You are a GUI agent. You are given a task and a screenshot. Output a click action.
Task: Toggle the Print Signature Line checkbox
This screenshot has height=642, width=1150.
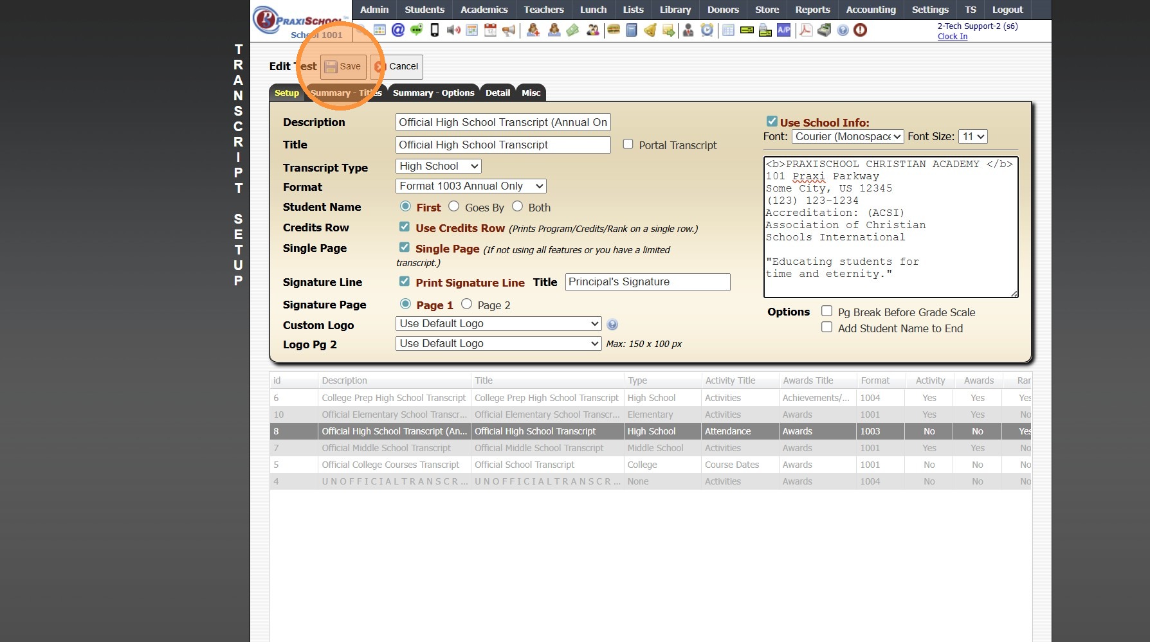[x=405, y=281]
